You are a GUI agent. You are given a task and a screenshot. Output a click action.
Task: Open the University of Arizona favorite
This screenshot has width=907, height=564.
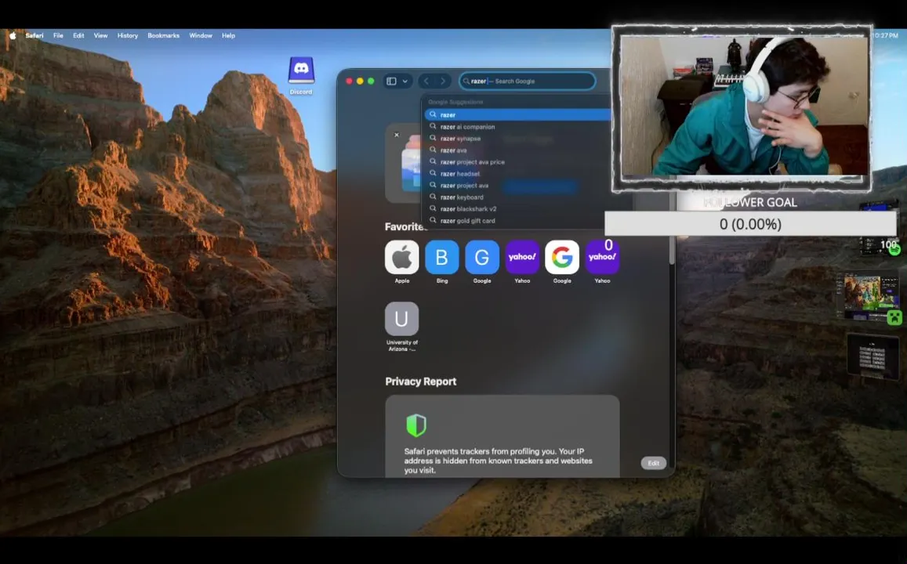coord(402,319)
